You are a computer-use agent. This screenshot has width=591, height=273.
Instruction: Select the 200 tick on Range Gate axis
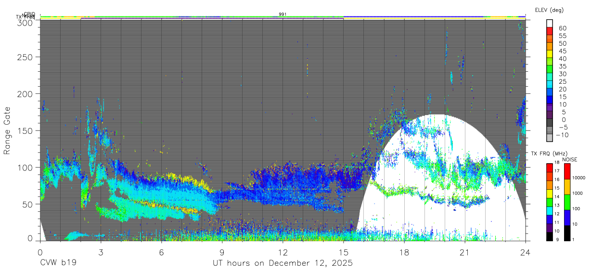click(26, 93)
